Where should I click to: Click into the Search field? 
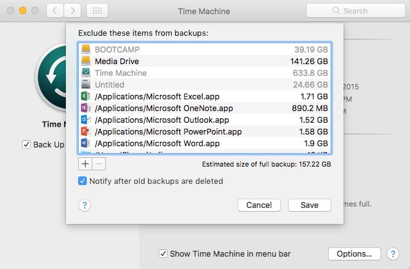[356, 10]
